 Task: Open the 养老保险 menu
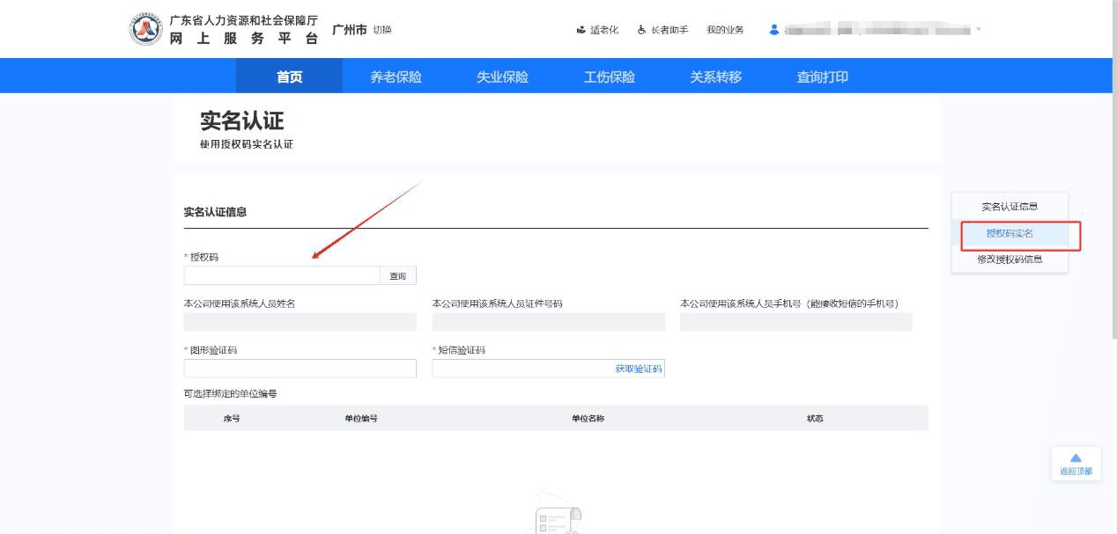396,77
